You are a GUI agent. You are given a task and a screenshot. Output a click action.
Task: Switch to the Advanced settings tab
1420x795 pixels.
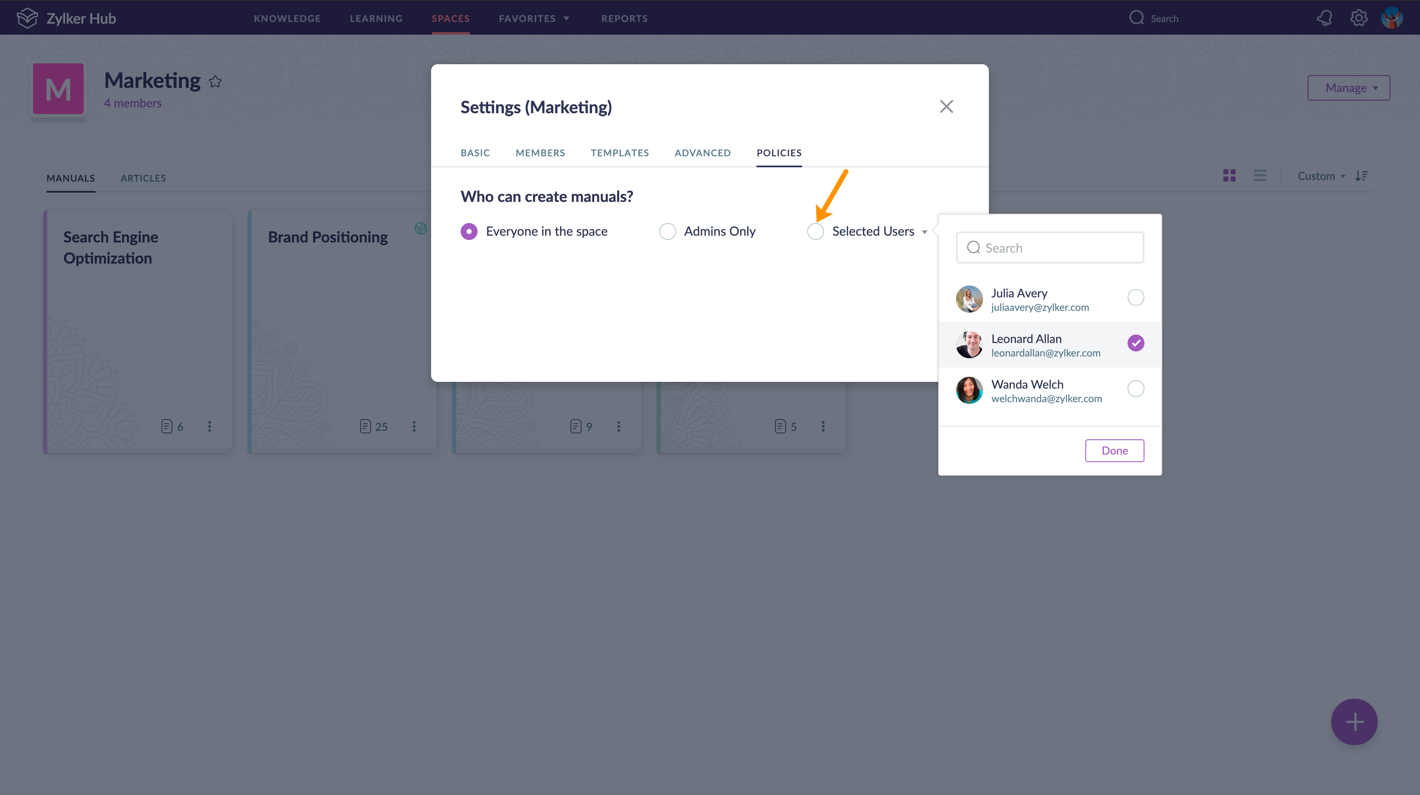[x=702, y=153]
